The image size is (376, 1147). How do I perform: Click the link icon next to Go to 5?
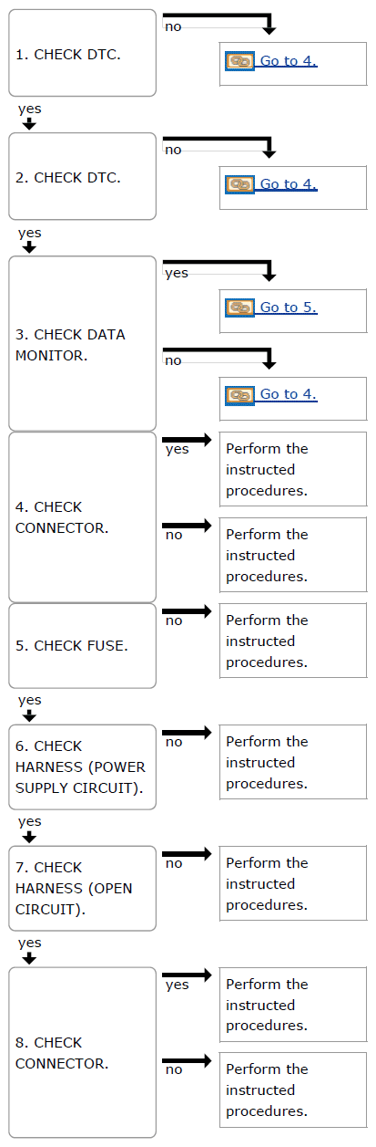[239, 308]
